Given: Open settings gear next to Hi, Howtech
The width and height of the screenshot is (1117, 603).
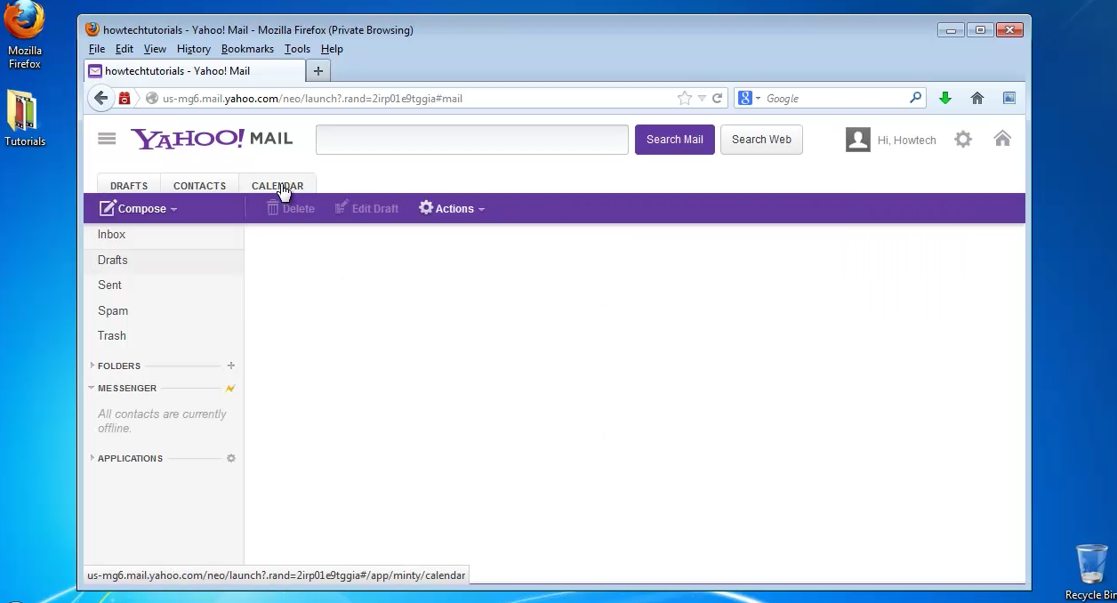Looking at the screenshot, I should 963,140.
